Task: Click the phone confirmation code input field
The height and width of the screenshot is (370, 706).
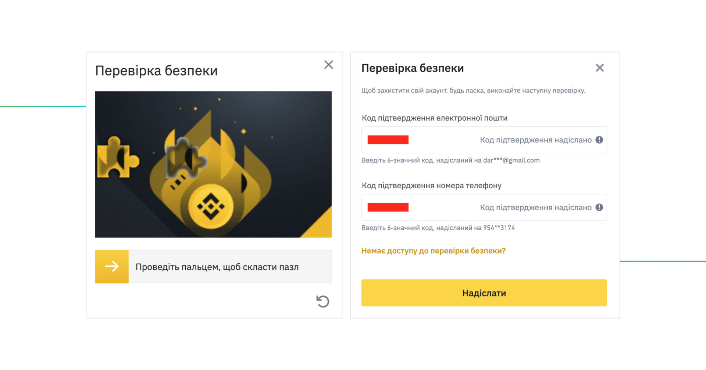Action: 423,207
